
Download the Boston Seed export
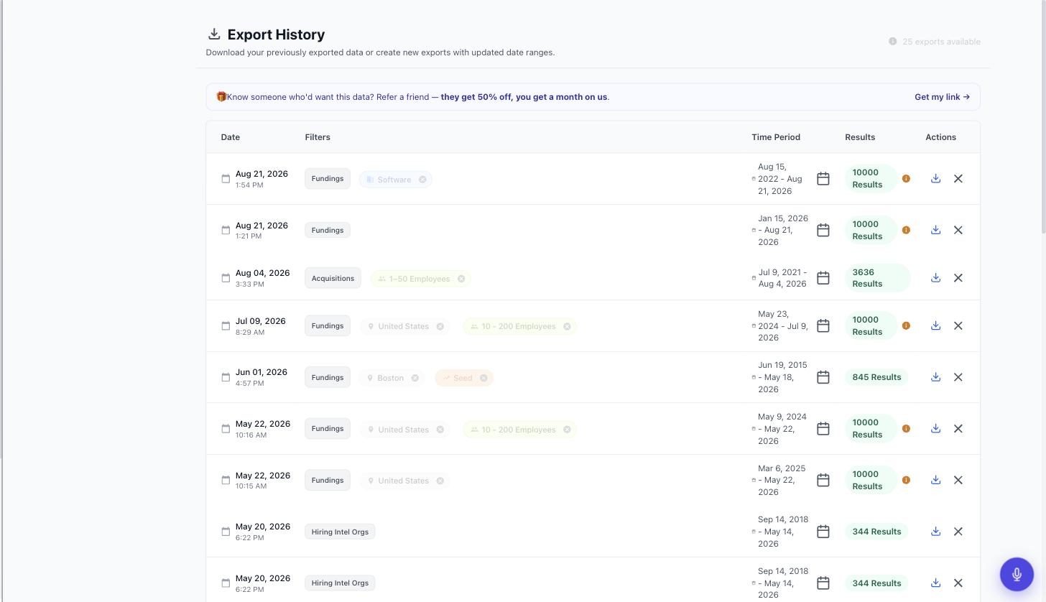[935, 377]
